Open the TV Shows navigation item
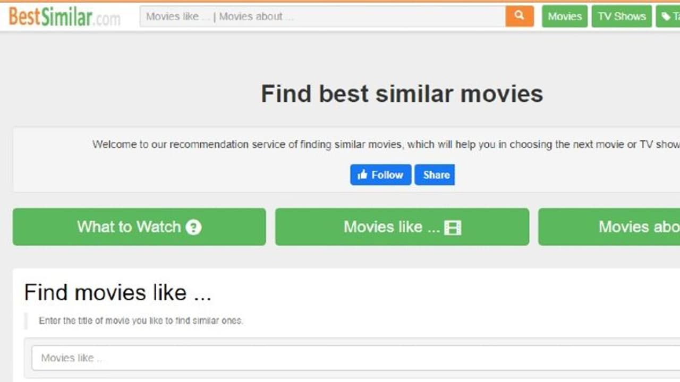Viewport: 680px width, 382px height. coord(622,16)
